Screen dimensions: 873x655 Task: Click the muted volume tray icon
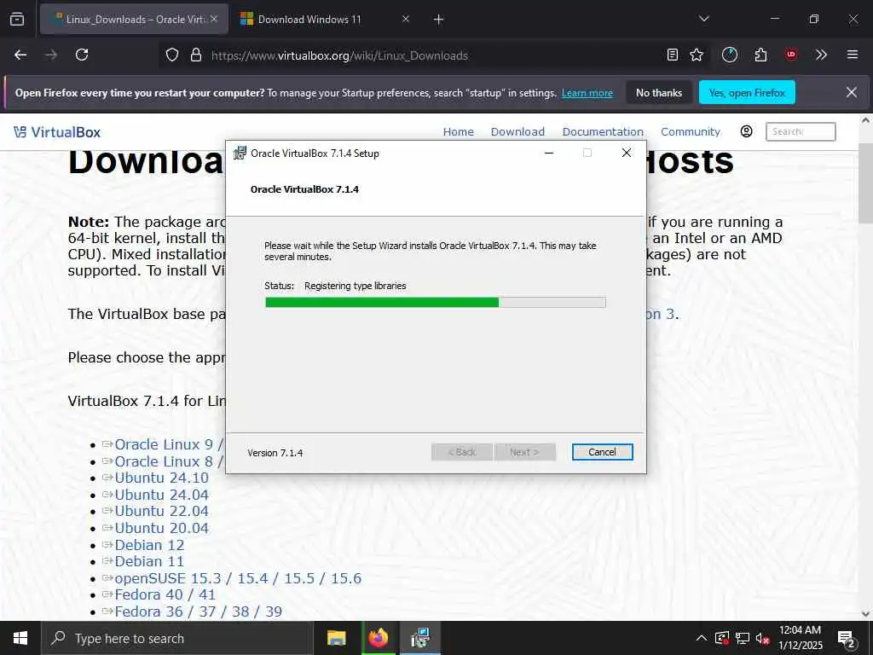click(x=763, y=638)
